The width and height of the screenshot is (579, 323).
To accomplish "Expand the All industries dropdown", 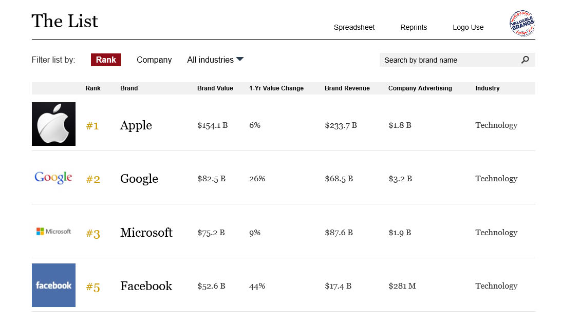I will (215, 60).
